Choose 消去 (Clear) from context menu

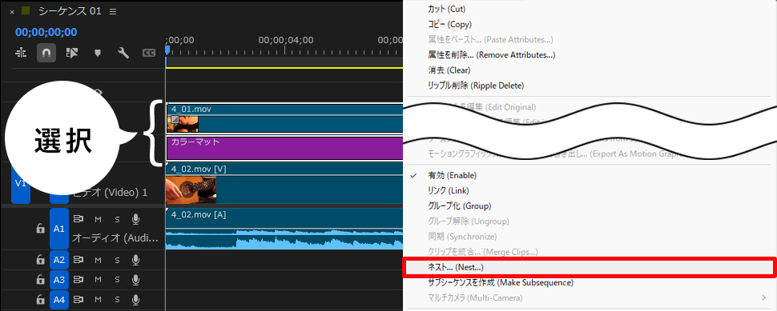(449, 70)
